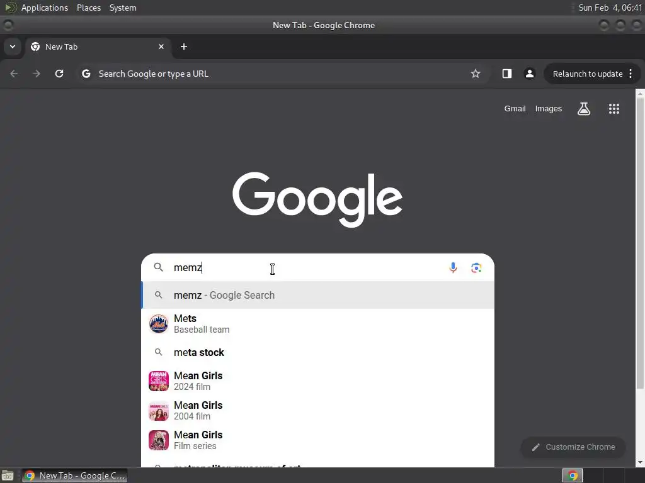
Task: Click the Mets team logo thumbnail
Action: pos(158,324)
